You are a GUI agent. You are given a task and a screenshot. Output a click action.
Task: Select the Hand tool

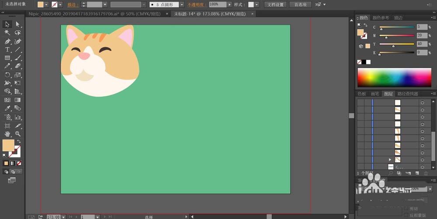(7, 134)
